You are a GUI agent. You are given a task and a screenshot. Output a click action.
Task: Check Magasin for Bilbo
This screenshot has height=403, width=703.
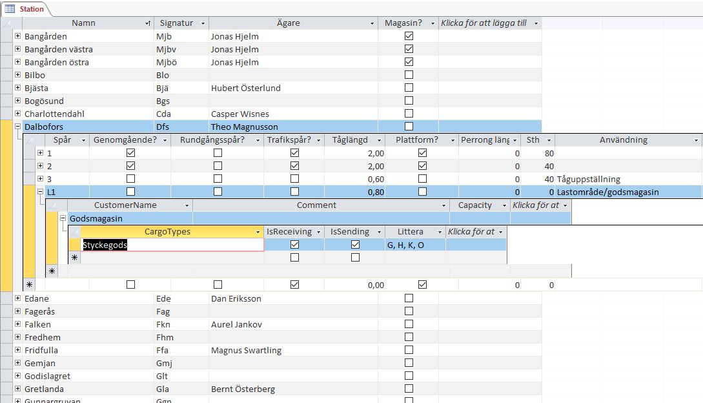pyautogui.click(x=409, y=74)
